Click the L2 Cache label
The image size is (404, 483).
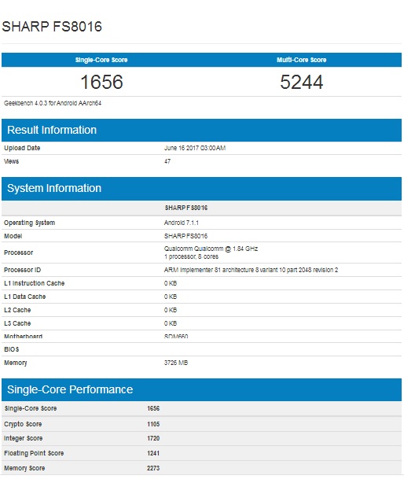pos(17,310)
